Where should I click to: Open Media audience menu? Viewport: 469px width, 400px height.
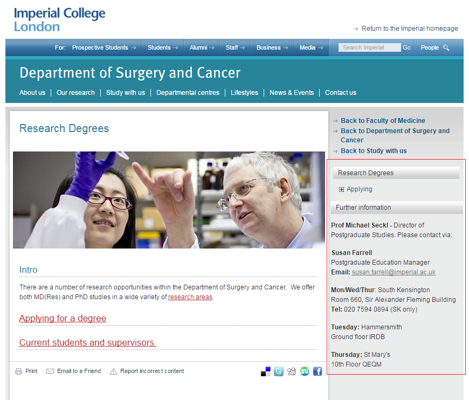tap(312, 47)
